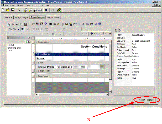
Task: Open the style combo box
Action: 16,34
